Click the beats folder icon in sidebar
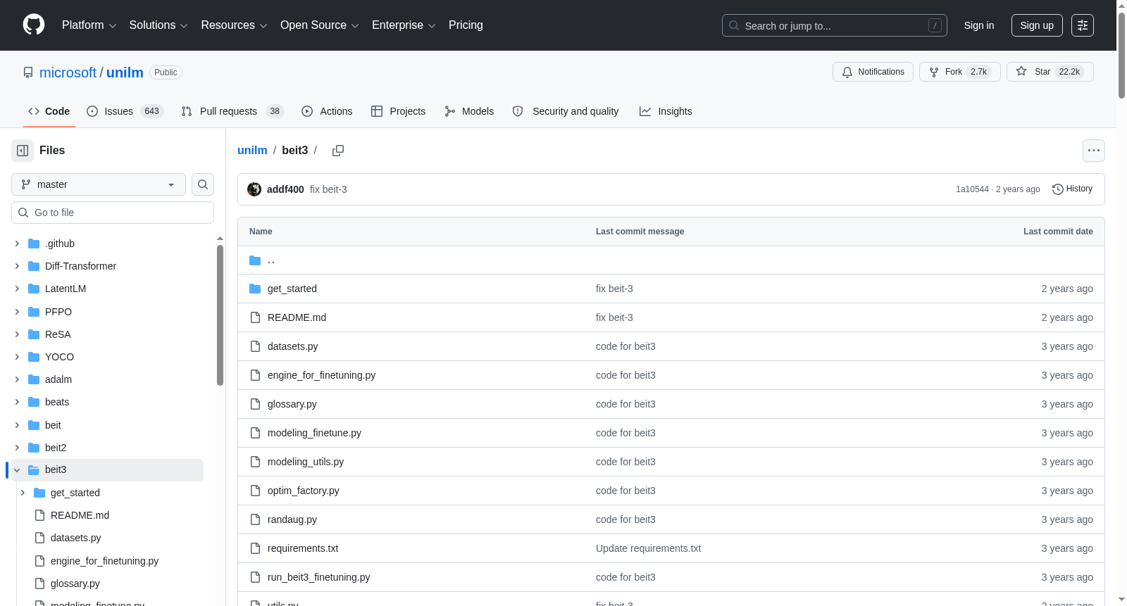1127x606 pixels. 34,402
